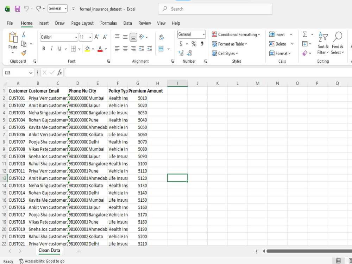Switch to the Review tab
This screenshot has width=352, height=264.
pyautogui.click(x=145, y=23)
